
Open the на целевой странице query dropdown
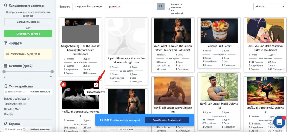88,6
